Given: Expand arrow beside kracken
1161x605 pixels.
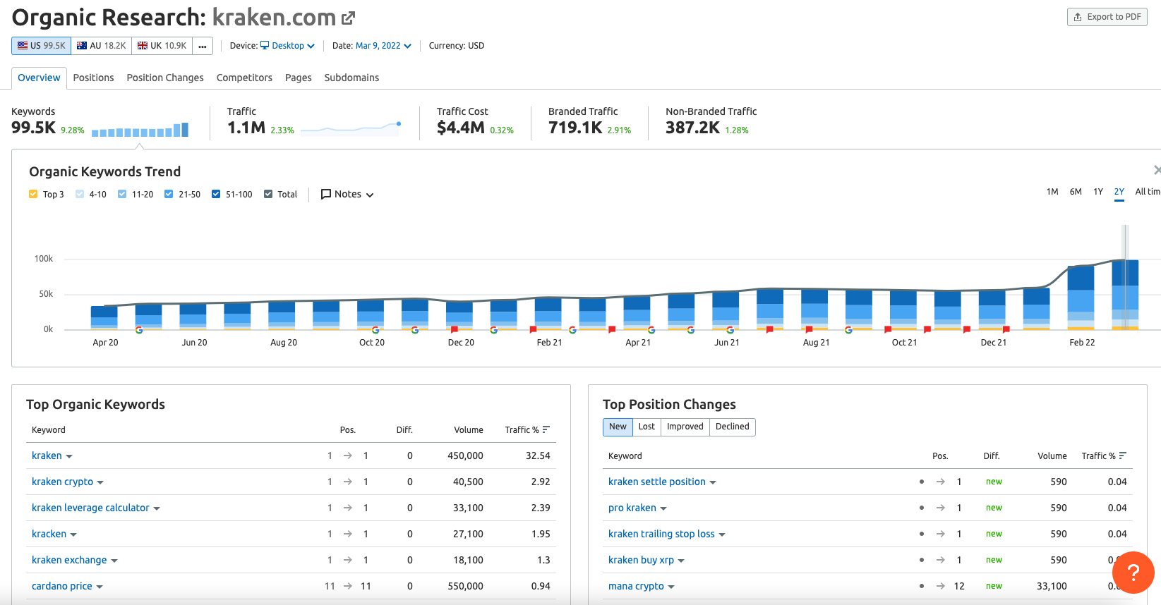Looking at the screenshot, I should pyautogui.click(x=73, y=535).
